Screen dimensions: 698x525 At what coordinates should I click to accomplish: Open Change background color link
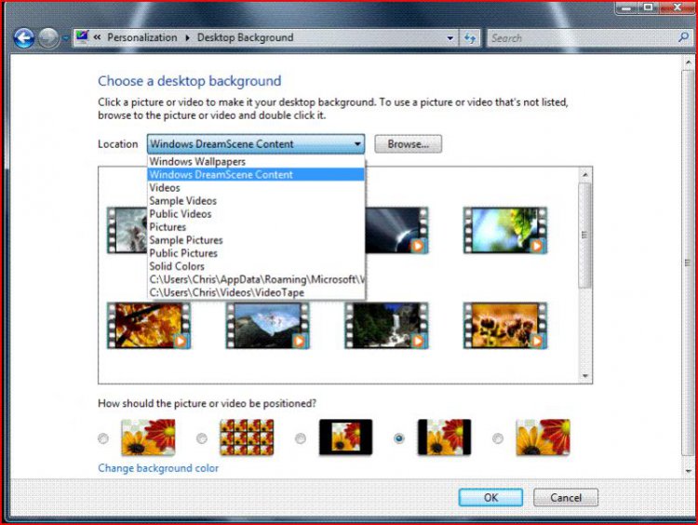click(158, 468)
